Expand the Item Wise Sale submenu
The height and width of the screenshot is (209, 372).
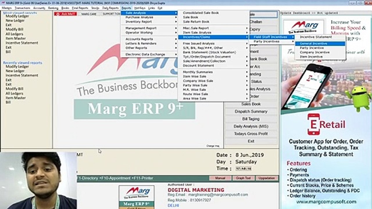(x=214, y=77)
